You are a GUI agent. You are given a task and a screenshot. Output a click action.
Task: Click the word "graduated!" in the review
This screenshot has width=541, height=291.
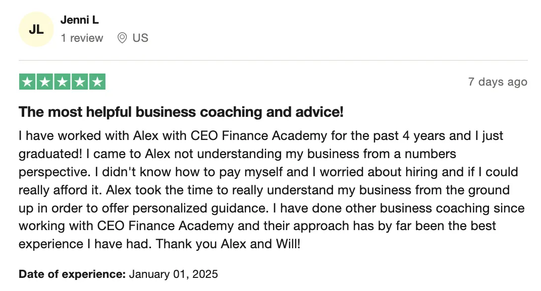pos(50,154)
